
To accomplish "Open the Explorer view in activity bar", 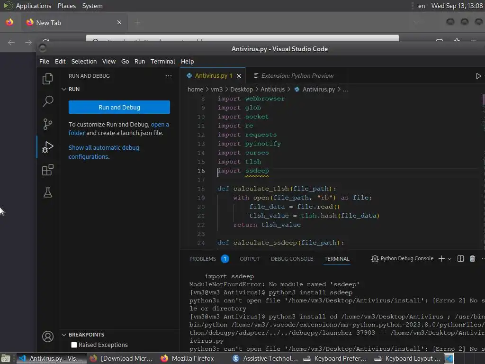I will [x=47, y=79].
